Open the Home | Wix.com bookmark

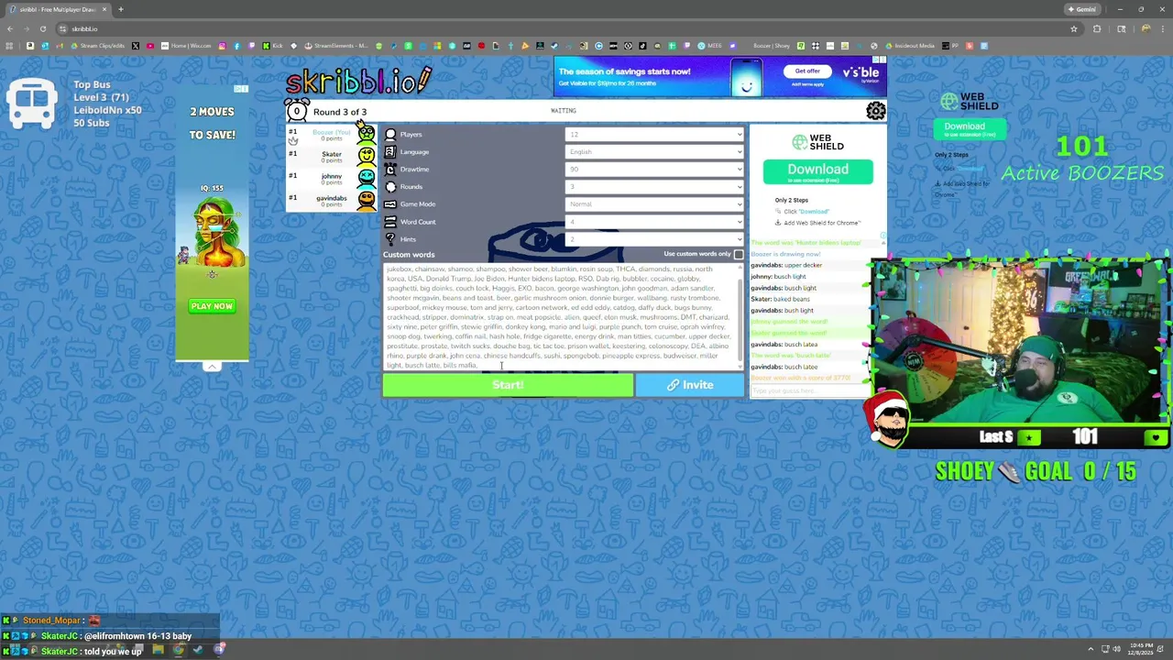point(186,46)
